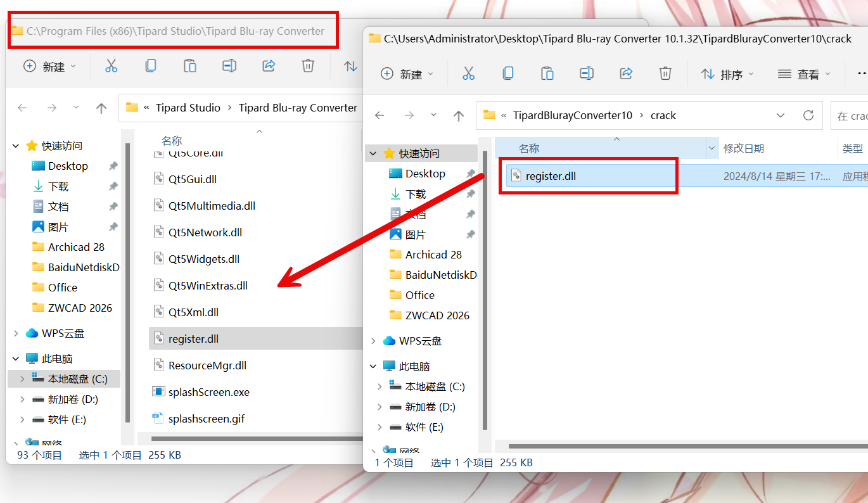Click Delete trash icon in the crack window
The height and width of the screenshot is (503, 868).
point(665,73)
